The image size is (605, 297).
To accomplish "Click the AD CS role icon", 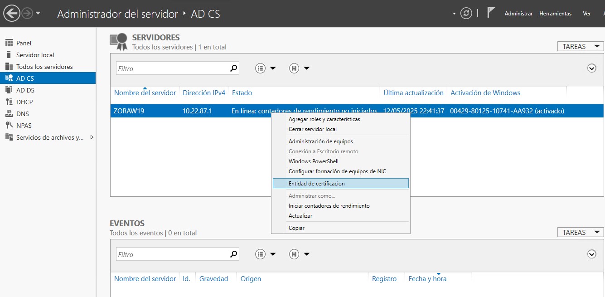I will point(9,78).
